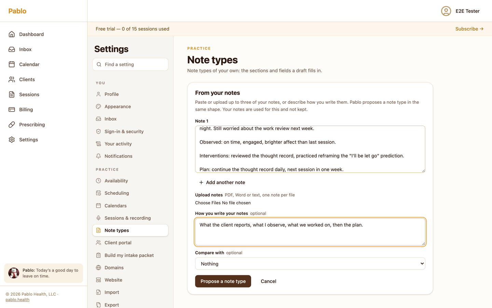Click the E2E Tester avatar icon
Viewport: 492px width, 308px height.
tap(446, 11)
